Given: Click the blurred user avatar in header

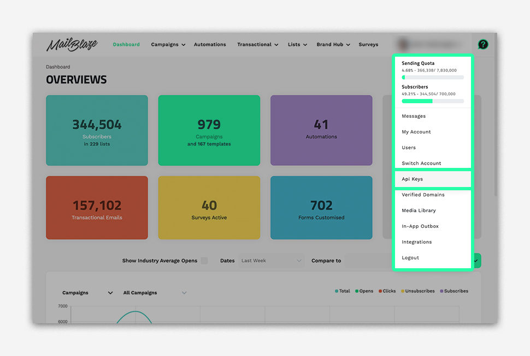Looking at the screenshot, I should pyautogui.click(x=404, y=44).
